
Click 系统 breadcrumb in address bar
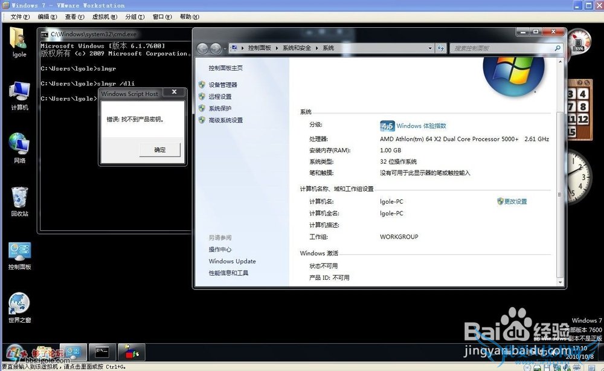[x=328, y=48]
